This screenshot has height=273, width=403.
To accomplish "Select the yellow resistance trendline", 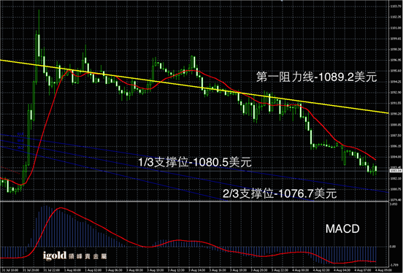I will coord(194,86).
